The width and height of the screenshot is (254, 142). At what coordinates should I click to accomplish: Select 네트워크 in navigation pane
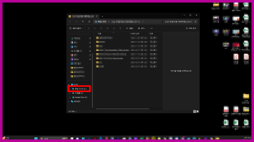(x=75, y=102)
